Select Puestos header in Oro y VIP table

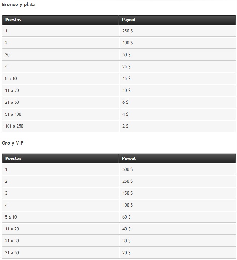[13, 158]
